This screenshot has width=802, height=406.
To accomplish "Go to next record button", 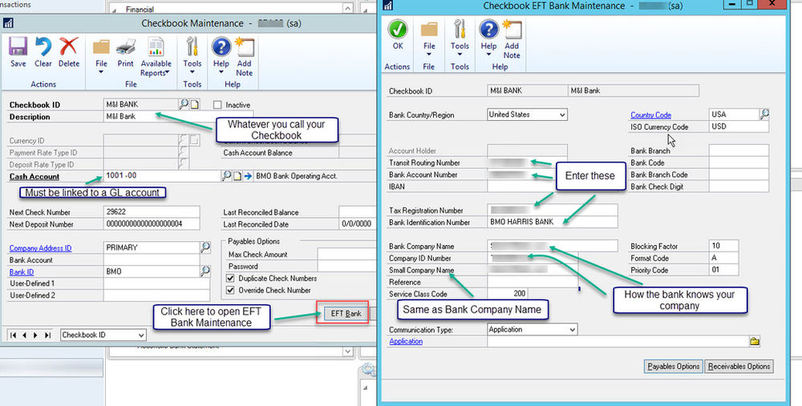I will tap(35, 335).
